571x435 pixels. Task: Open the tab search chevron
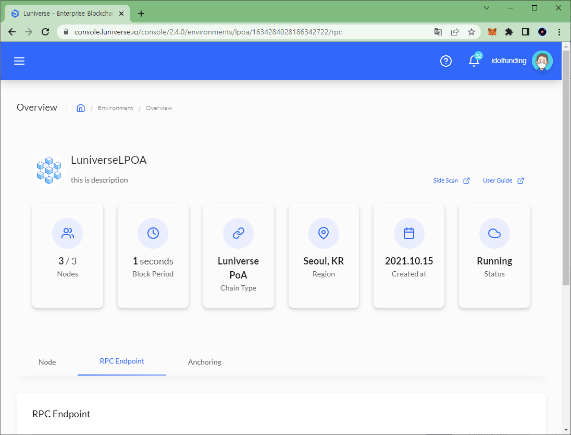click(x=487, y=8)
